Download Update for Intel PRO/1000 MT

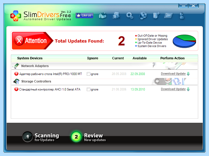(173, 74)
